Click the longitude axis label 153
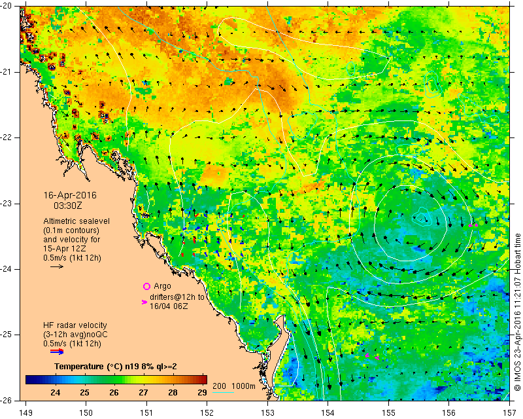Screen dimensions: 523x419 coord(267,412)
